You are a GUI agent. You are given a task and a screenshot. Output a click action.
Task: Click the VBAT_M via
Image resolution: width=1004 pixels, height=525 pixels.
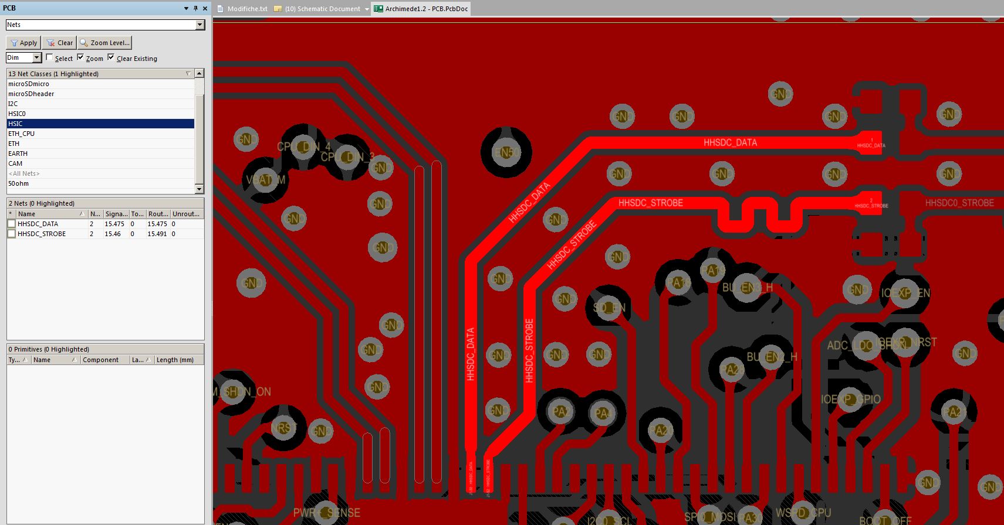265,179
